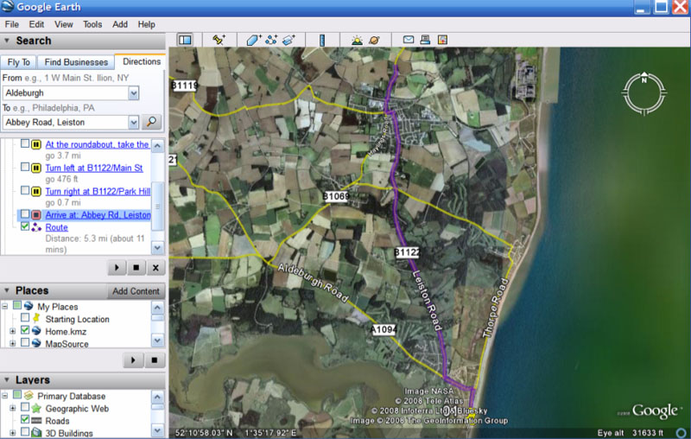The height and width of the screenshot is (439, 691).
Task: Open the 'Turn left at B1122/Main St' link
Action: coord(94,168)
